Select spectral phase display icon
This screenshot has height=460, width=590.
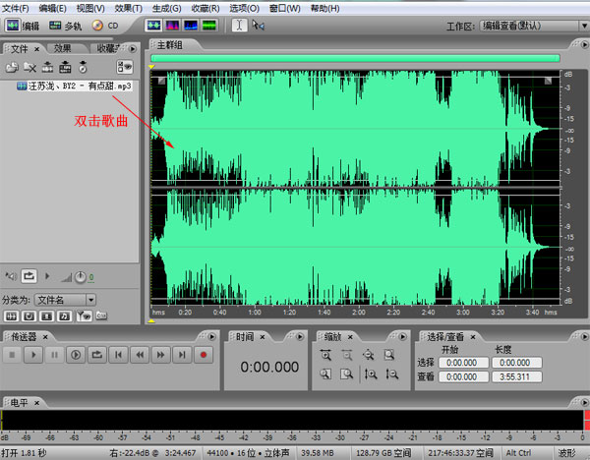209,26
